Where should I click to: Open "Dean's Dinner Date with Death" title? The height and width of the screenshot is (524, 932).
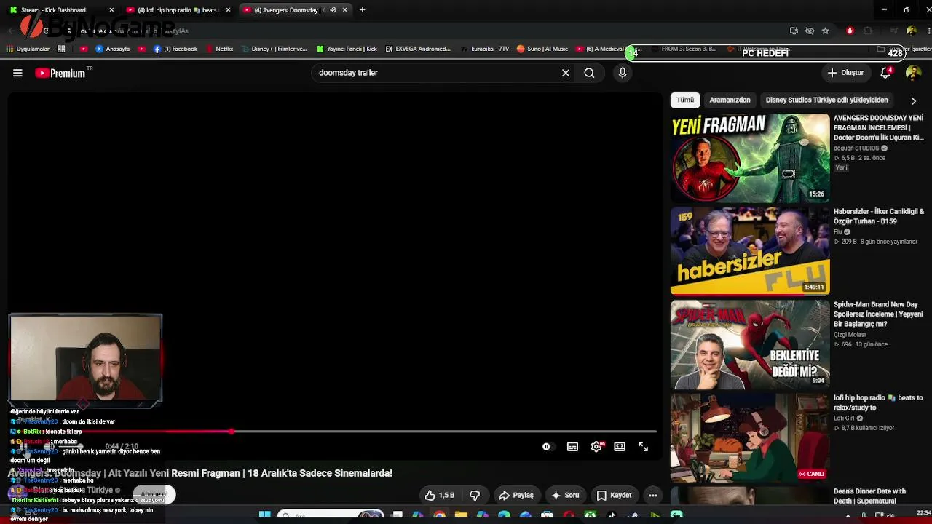869,496
